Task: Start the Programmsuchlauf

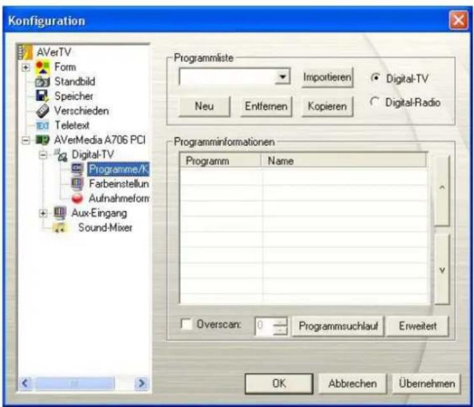Action: pos(338,326)
